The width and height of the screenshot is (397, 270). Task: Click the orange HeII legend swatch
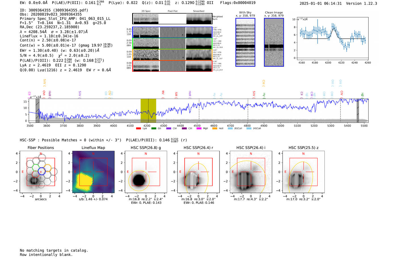[215, 128]
